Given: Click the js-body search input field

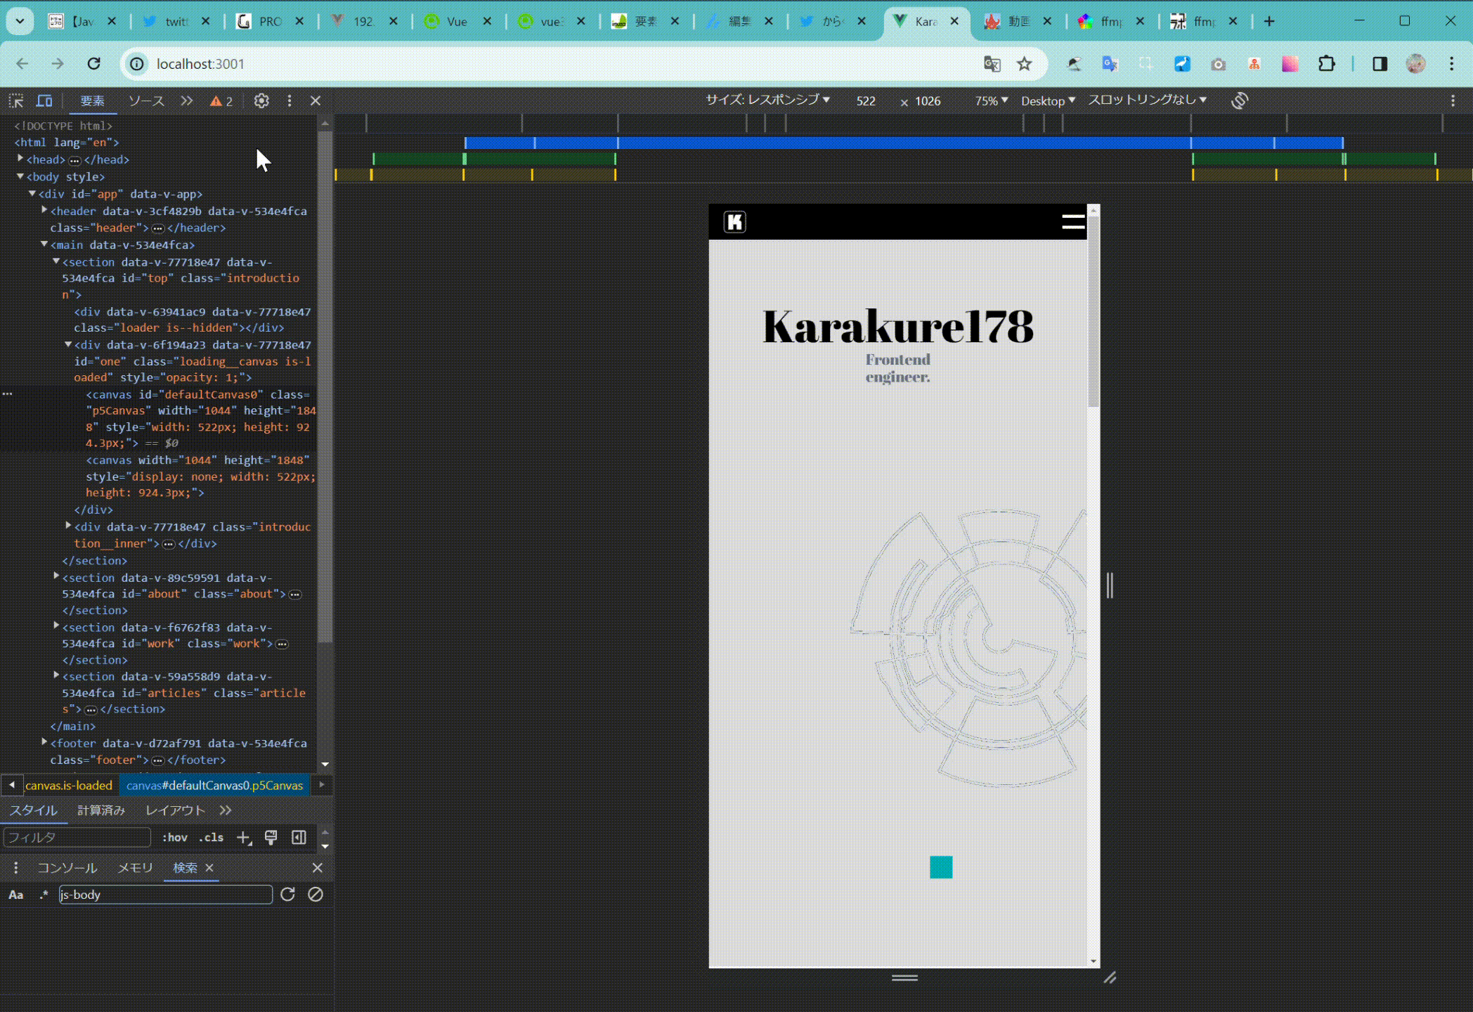Looking at the screenshot, I should (x=165, y=895).
